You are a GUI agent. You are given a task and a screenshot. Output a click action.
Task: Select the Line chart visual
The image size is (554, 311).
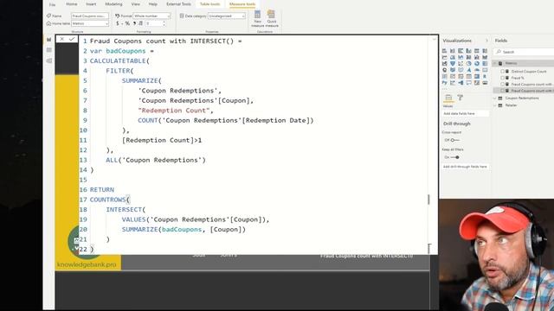(x=444, y=57)
